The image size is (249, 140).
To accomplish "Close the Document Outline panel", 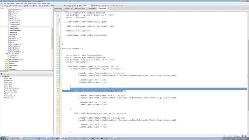I will pyautogui.click(x=52, y=72).
